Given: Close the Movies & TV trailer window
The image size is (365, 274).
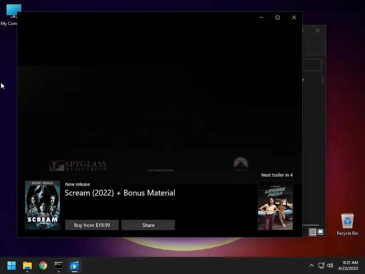Looking at the screenshot, I should coord(294,17).
